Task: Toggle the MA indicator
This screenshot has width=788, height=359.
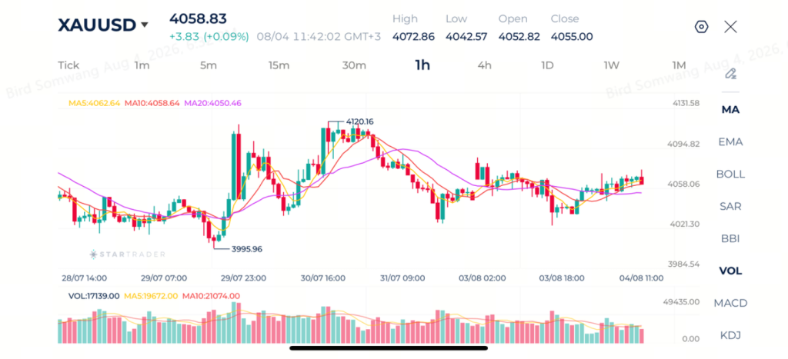Action: pos(730,109)
